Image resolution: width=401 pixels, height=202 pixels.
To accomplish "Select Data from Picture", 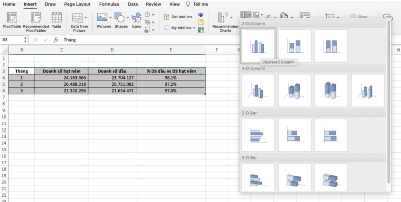I will pos(79,22).
